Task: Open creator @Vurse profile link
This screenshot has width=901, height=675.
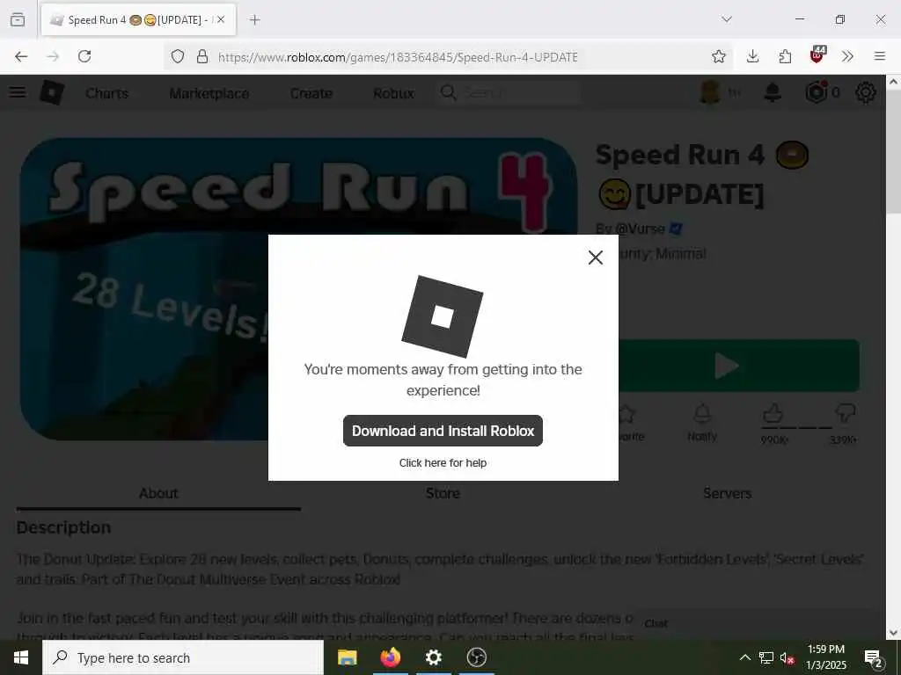Action: (640, 229)
